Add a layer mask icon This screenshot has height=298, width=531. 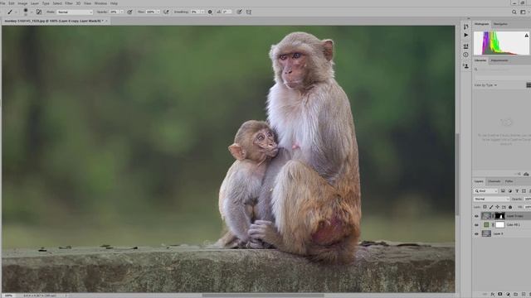point(500,295)
